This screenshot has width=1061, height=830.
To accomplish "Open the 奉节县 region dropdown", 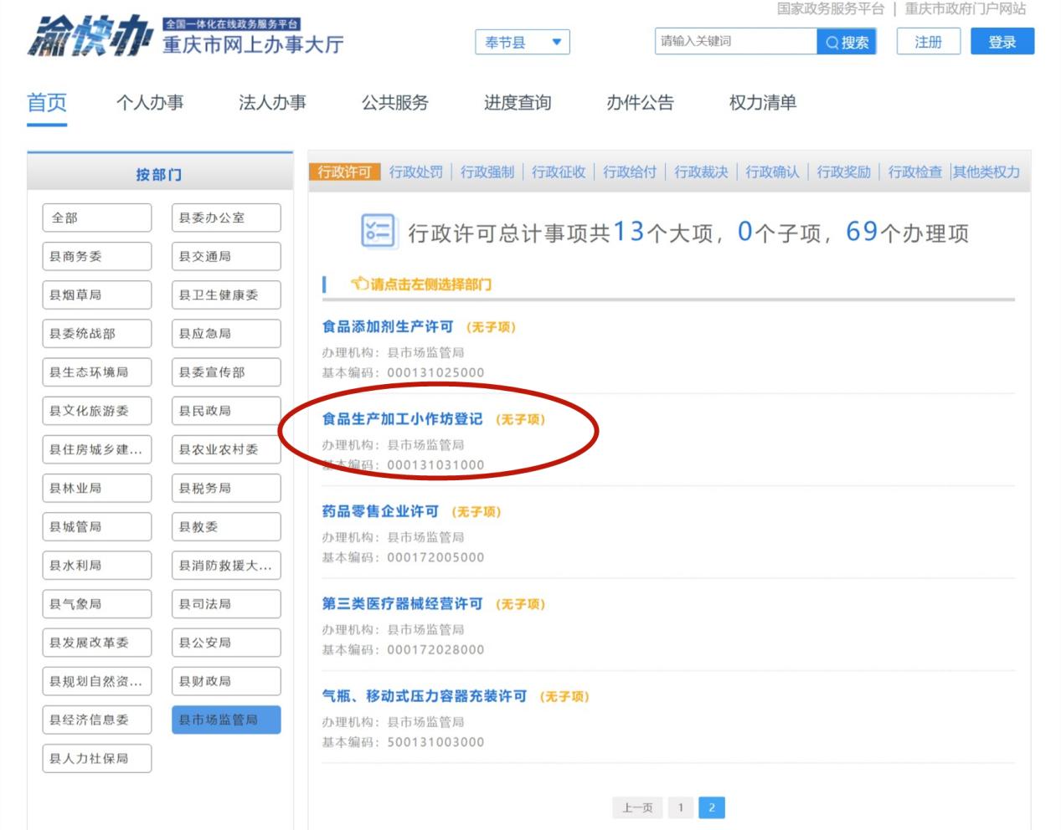I will [523, 42].
